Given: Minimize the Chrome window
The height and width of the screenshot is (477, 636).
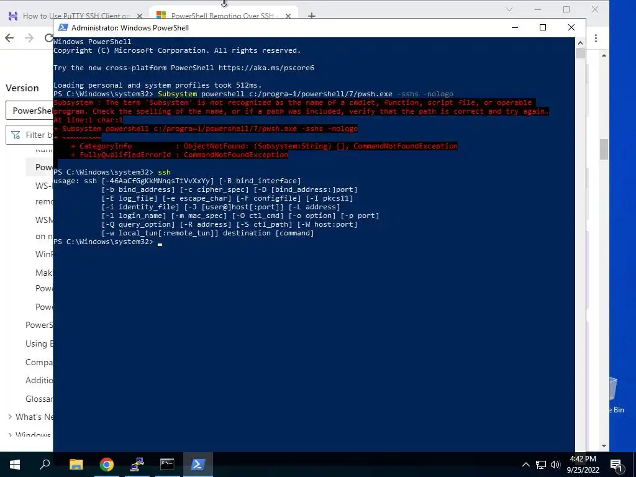Looking at the screenshot, I should pos(538,9).
